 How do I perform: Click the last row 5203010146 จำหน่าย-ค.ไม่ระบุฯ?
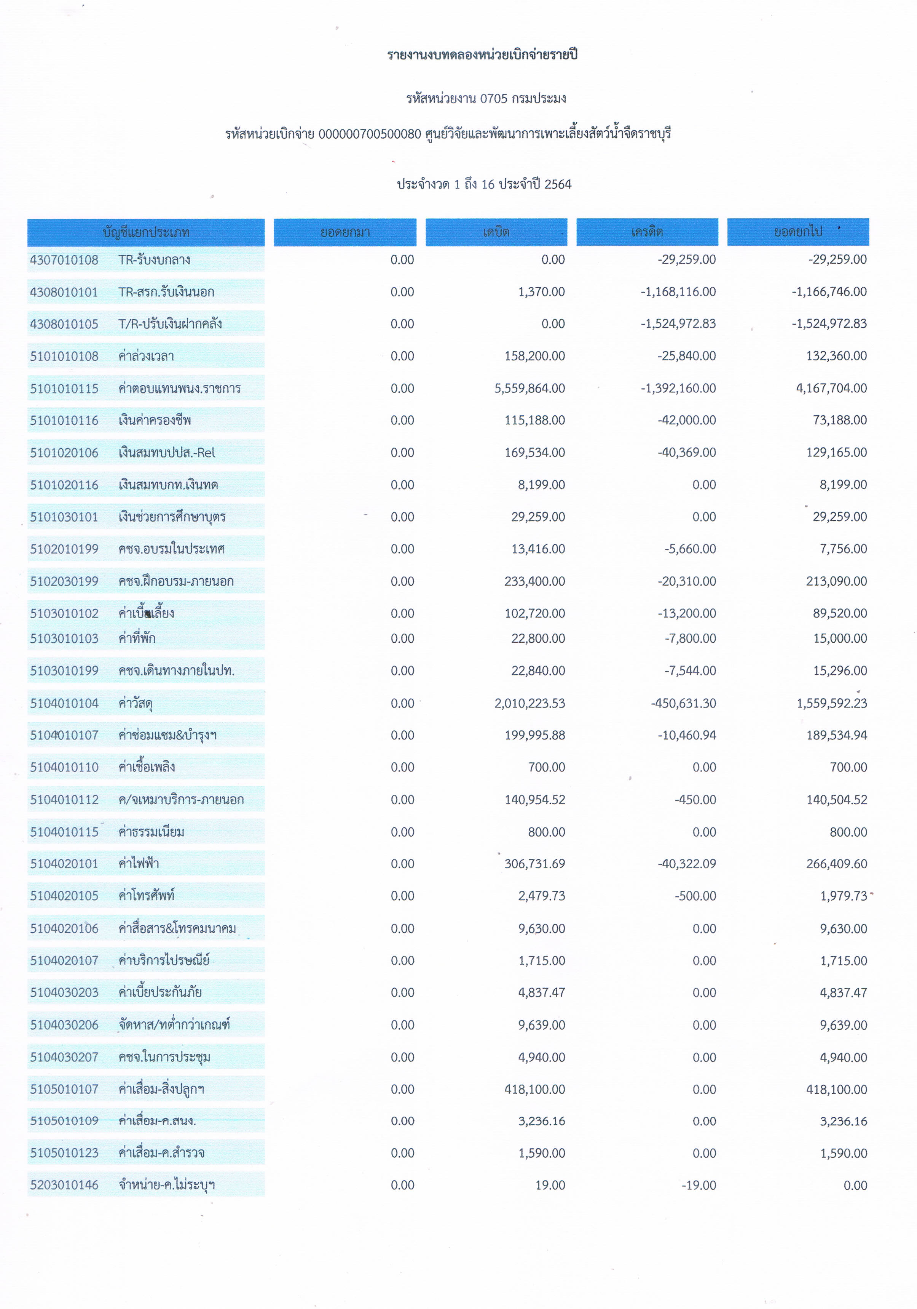coord(146,1185)
